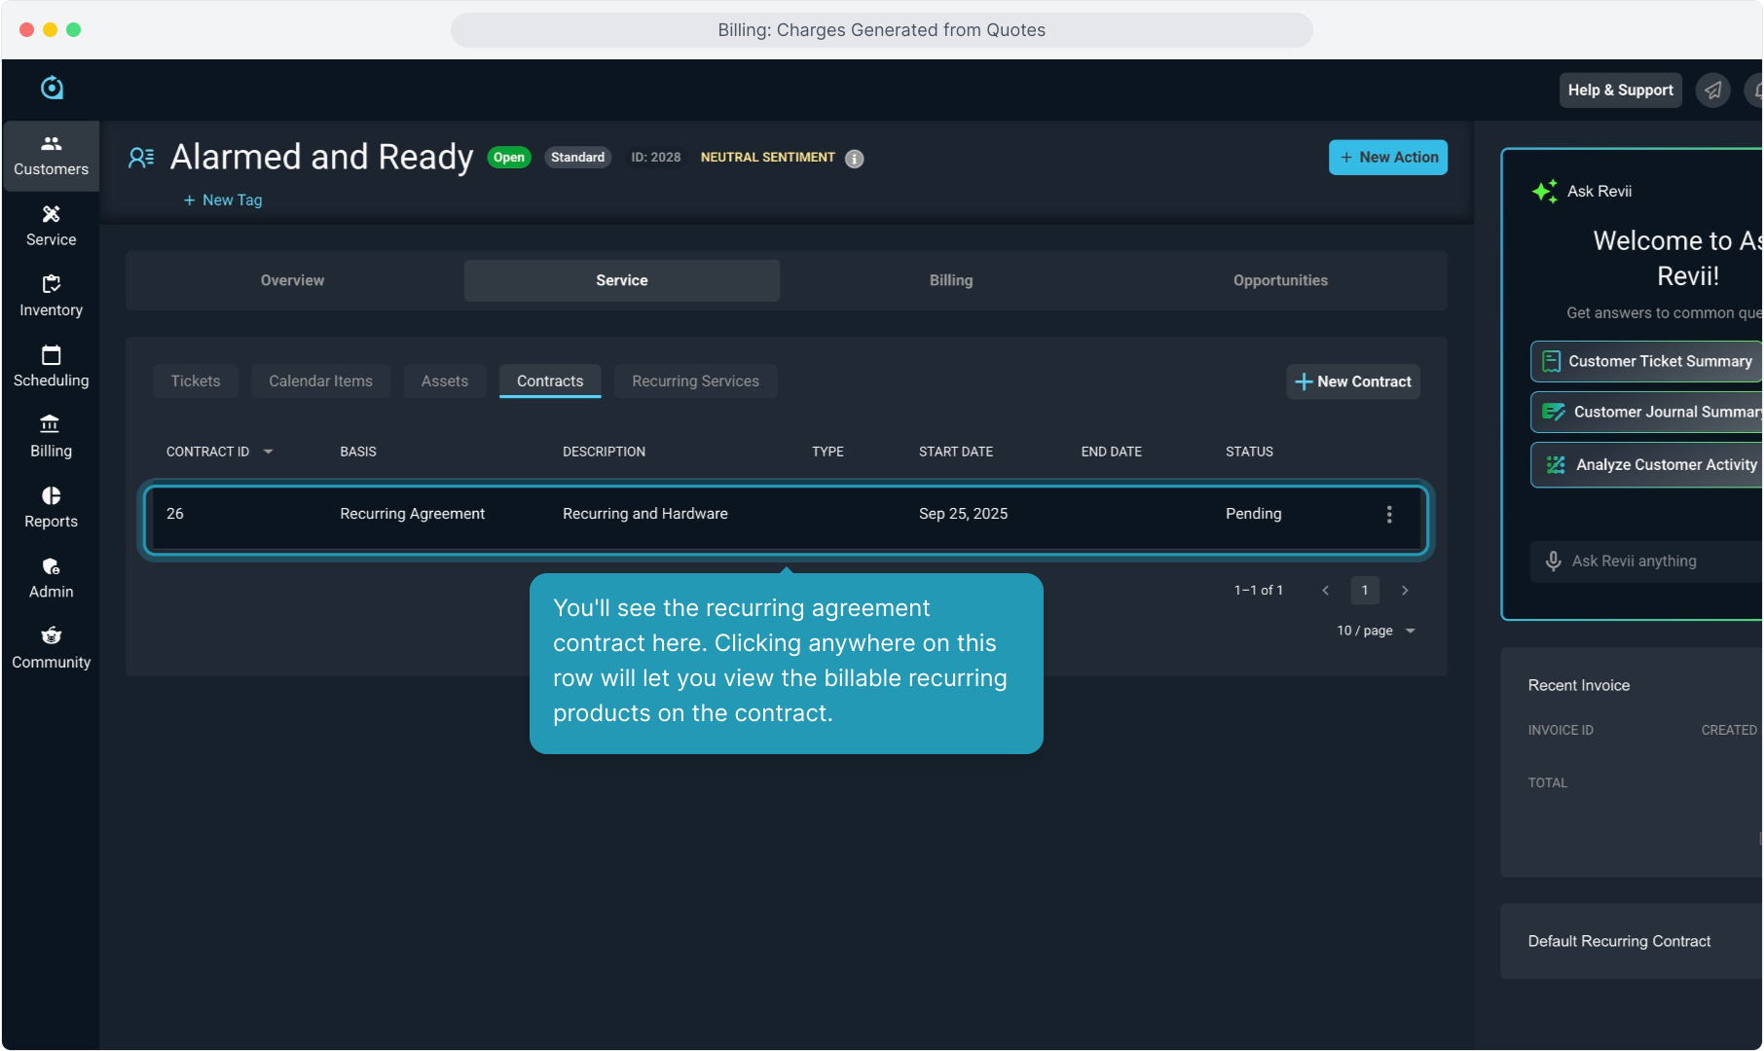Viewport: 1764px width, 1051px height.
Task: Expand the 10 / page dropdown
Action: (1377, 631)
